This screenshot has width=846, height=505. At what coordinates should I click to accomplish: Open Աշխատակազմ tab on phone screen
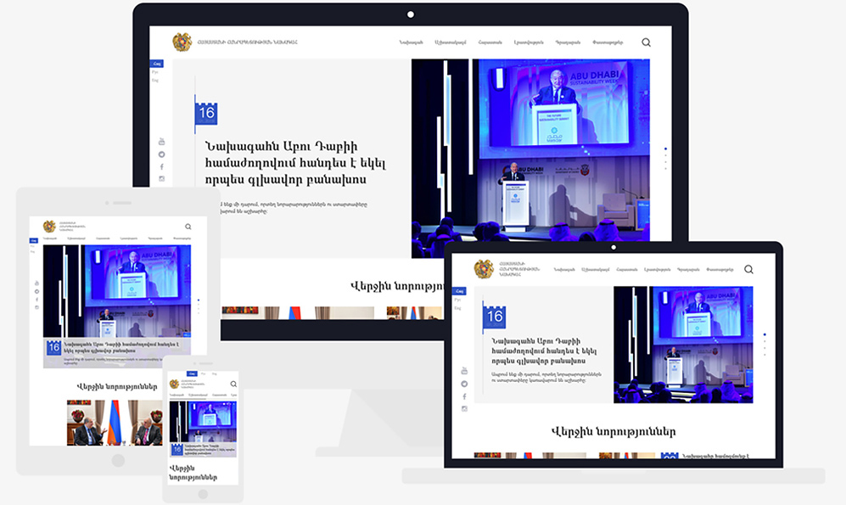pos(198,395)
